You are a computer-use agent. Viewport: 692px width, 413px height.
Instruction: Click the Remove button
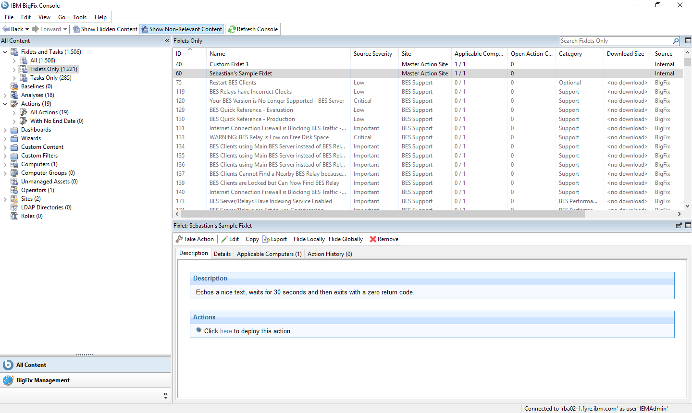pos(384,239)
